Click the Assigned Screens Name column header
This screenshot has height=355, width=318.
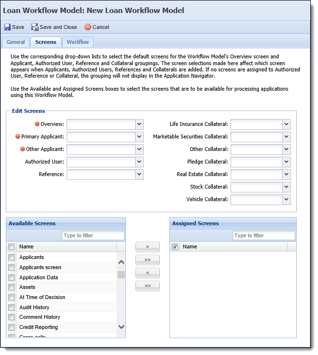pos(234,247)
